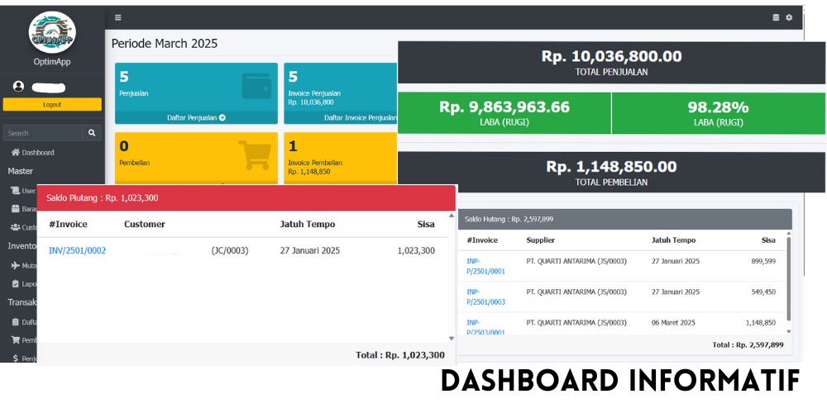827x413 pixels.
Task: Open Dashboard from the sidebar
Action: [33, 153]
